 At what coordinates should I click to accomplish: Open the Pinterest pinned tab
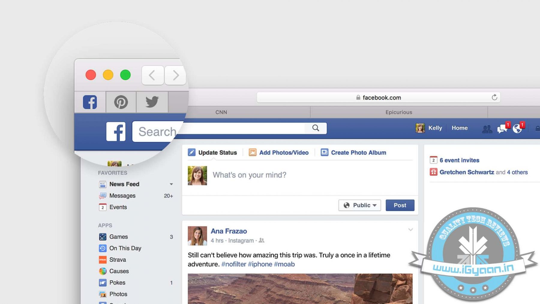click(x=121, y=102)
